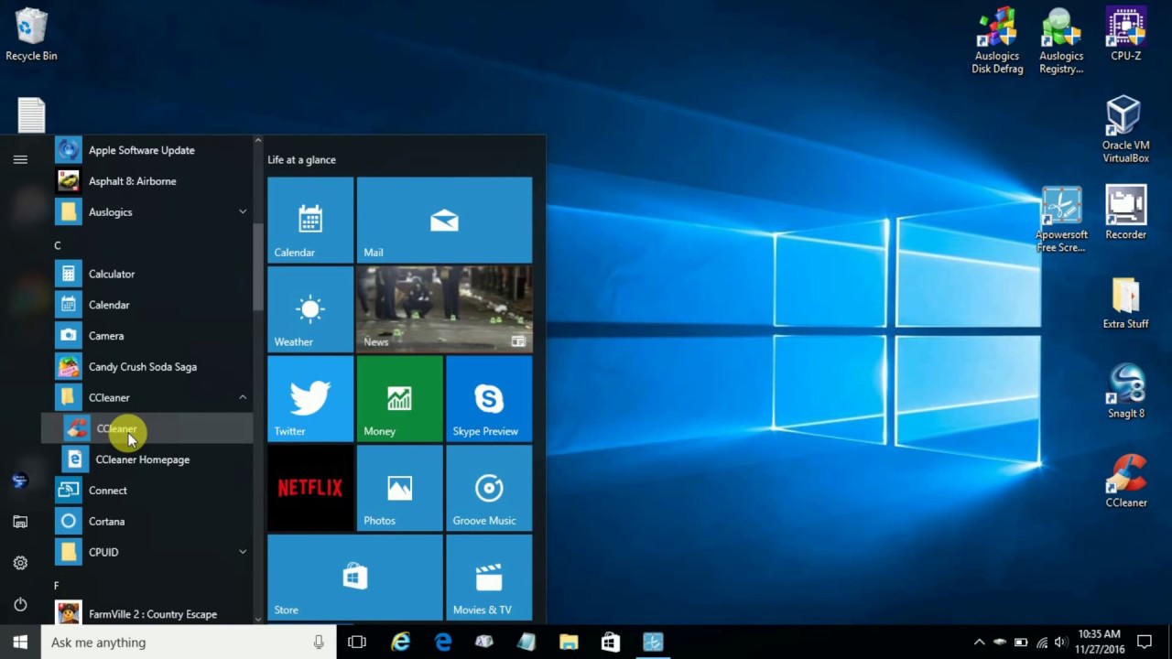Open Store from the taskbar
The image size is (1172, 659).
click(611, 643)
